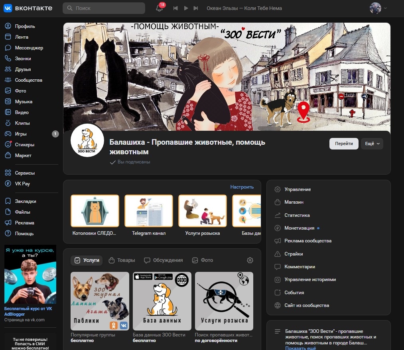
Task: Click the 300 Вести community avatar
Action: [x=87, y=140]
